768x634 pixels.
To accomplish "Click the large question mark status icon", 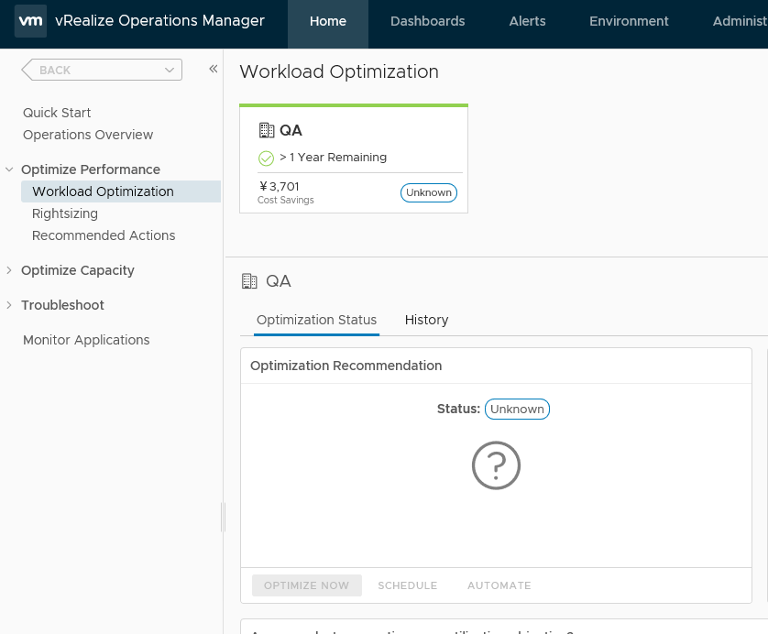I will point(496,466).
